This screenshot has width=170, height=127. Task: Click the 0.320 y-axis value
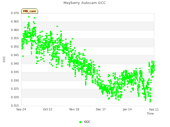15,97
